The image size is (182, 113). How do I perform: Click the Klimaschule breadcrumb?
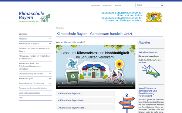[x=60, y=28]
